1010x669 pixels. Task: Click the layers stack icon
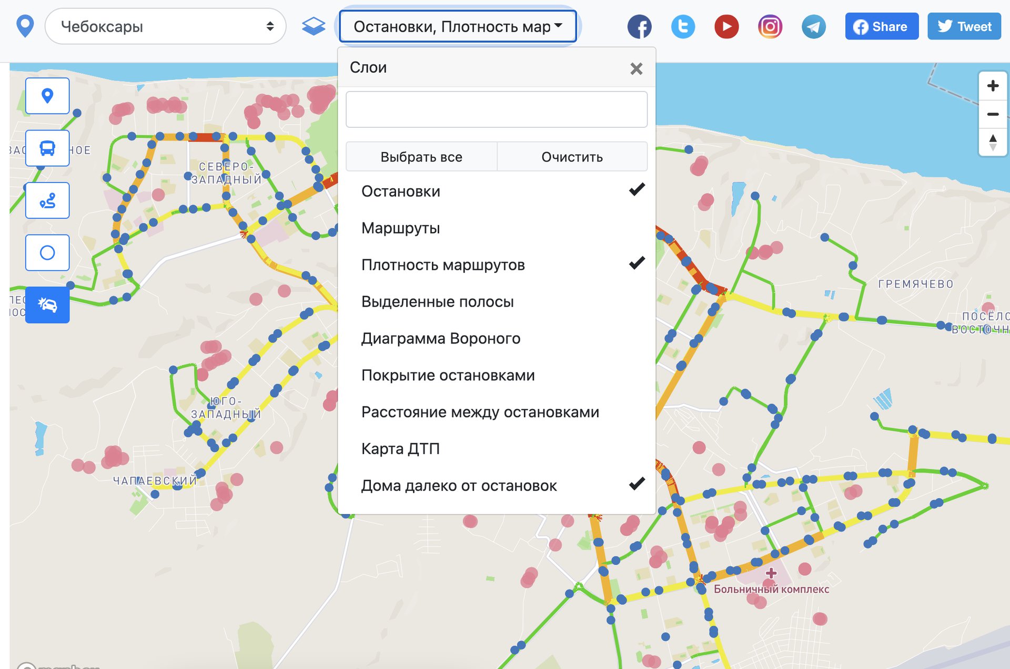point(314,26)
